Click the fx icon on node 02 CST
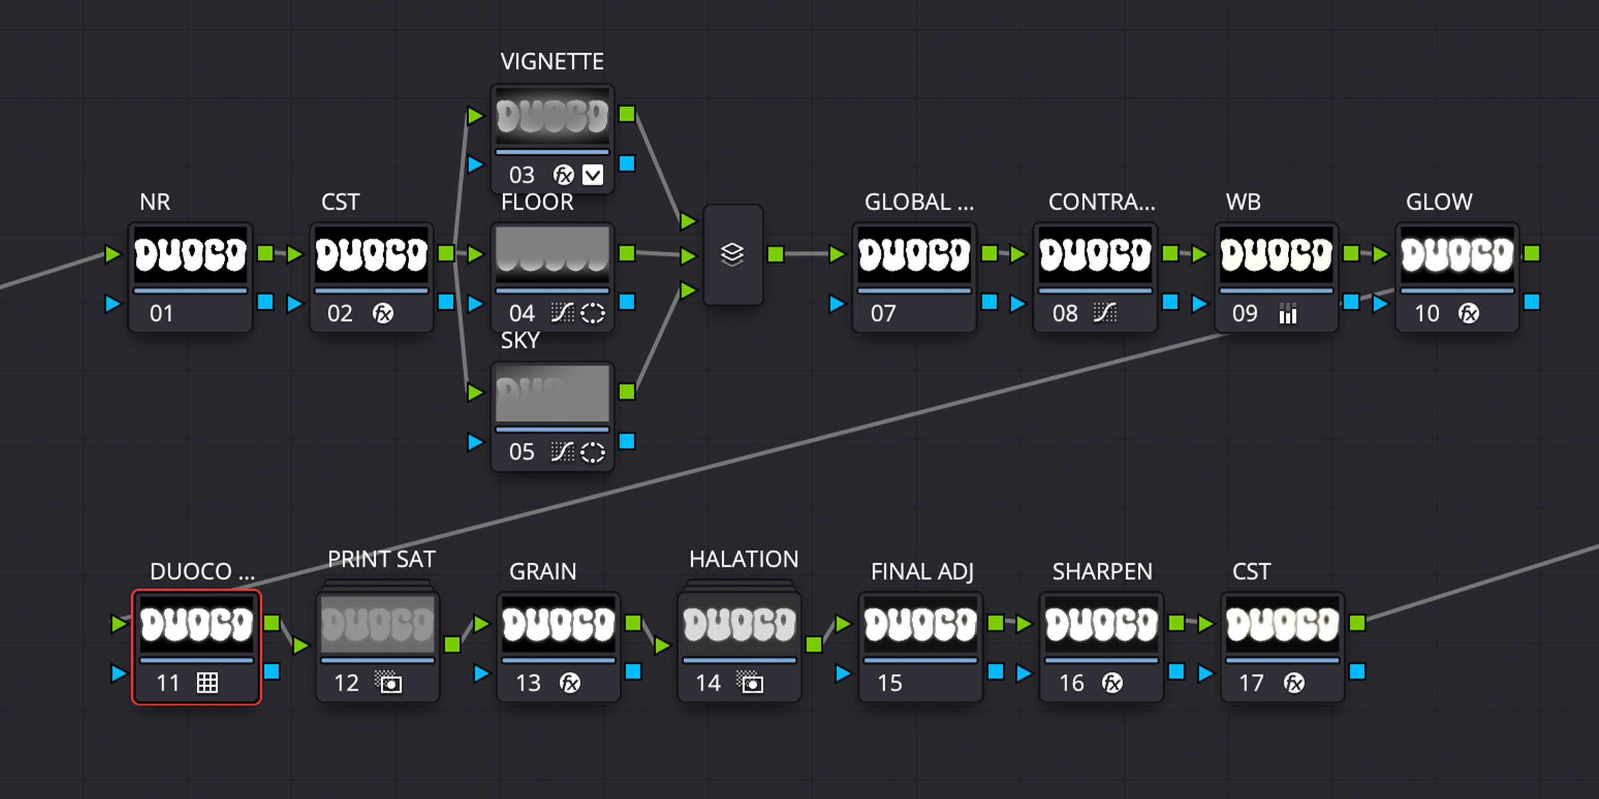The image size is (1599, 799). 382,313
